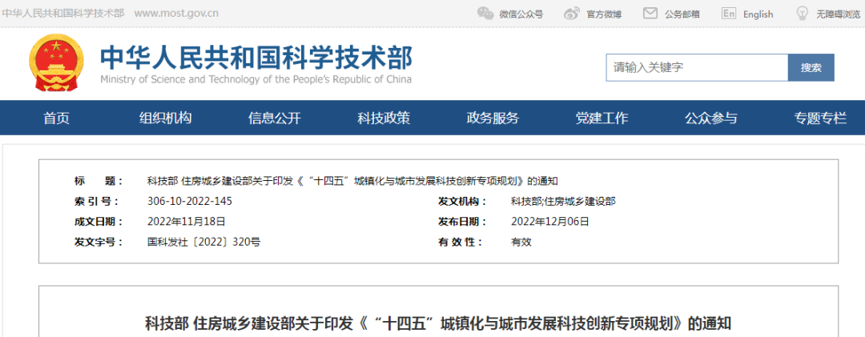Go to 科技政策 section
The height and width of the screenshot is (337, 865).
(384, 118)
